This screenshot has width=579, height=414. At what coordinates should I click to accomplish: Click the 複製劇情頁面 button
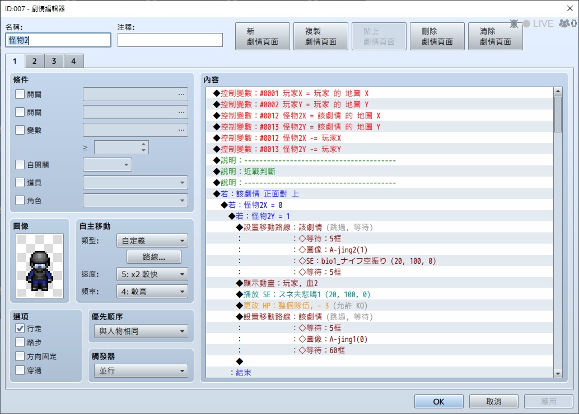[321, 36]
